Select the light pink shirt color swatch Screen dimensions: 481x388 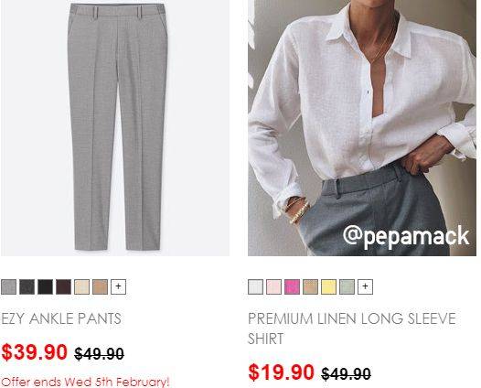274,286
